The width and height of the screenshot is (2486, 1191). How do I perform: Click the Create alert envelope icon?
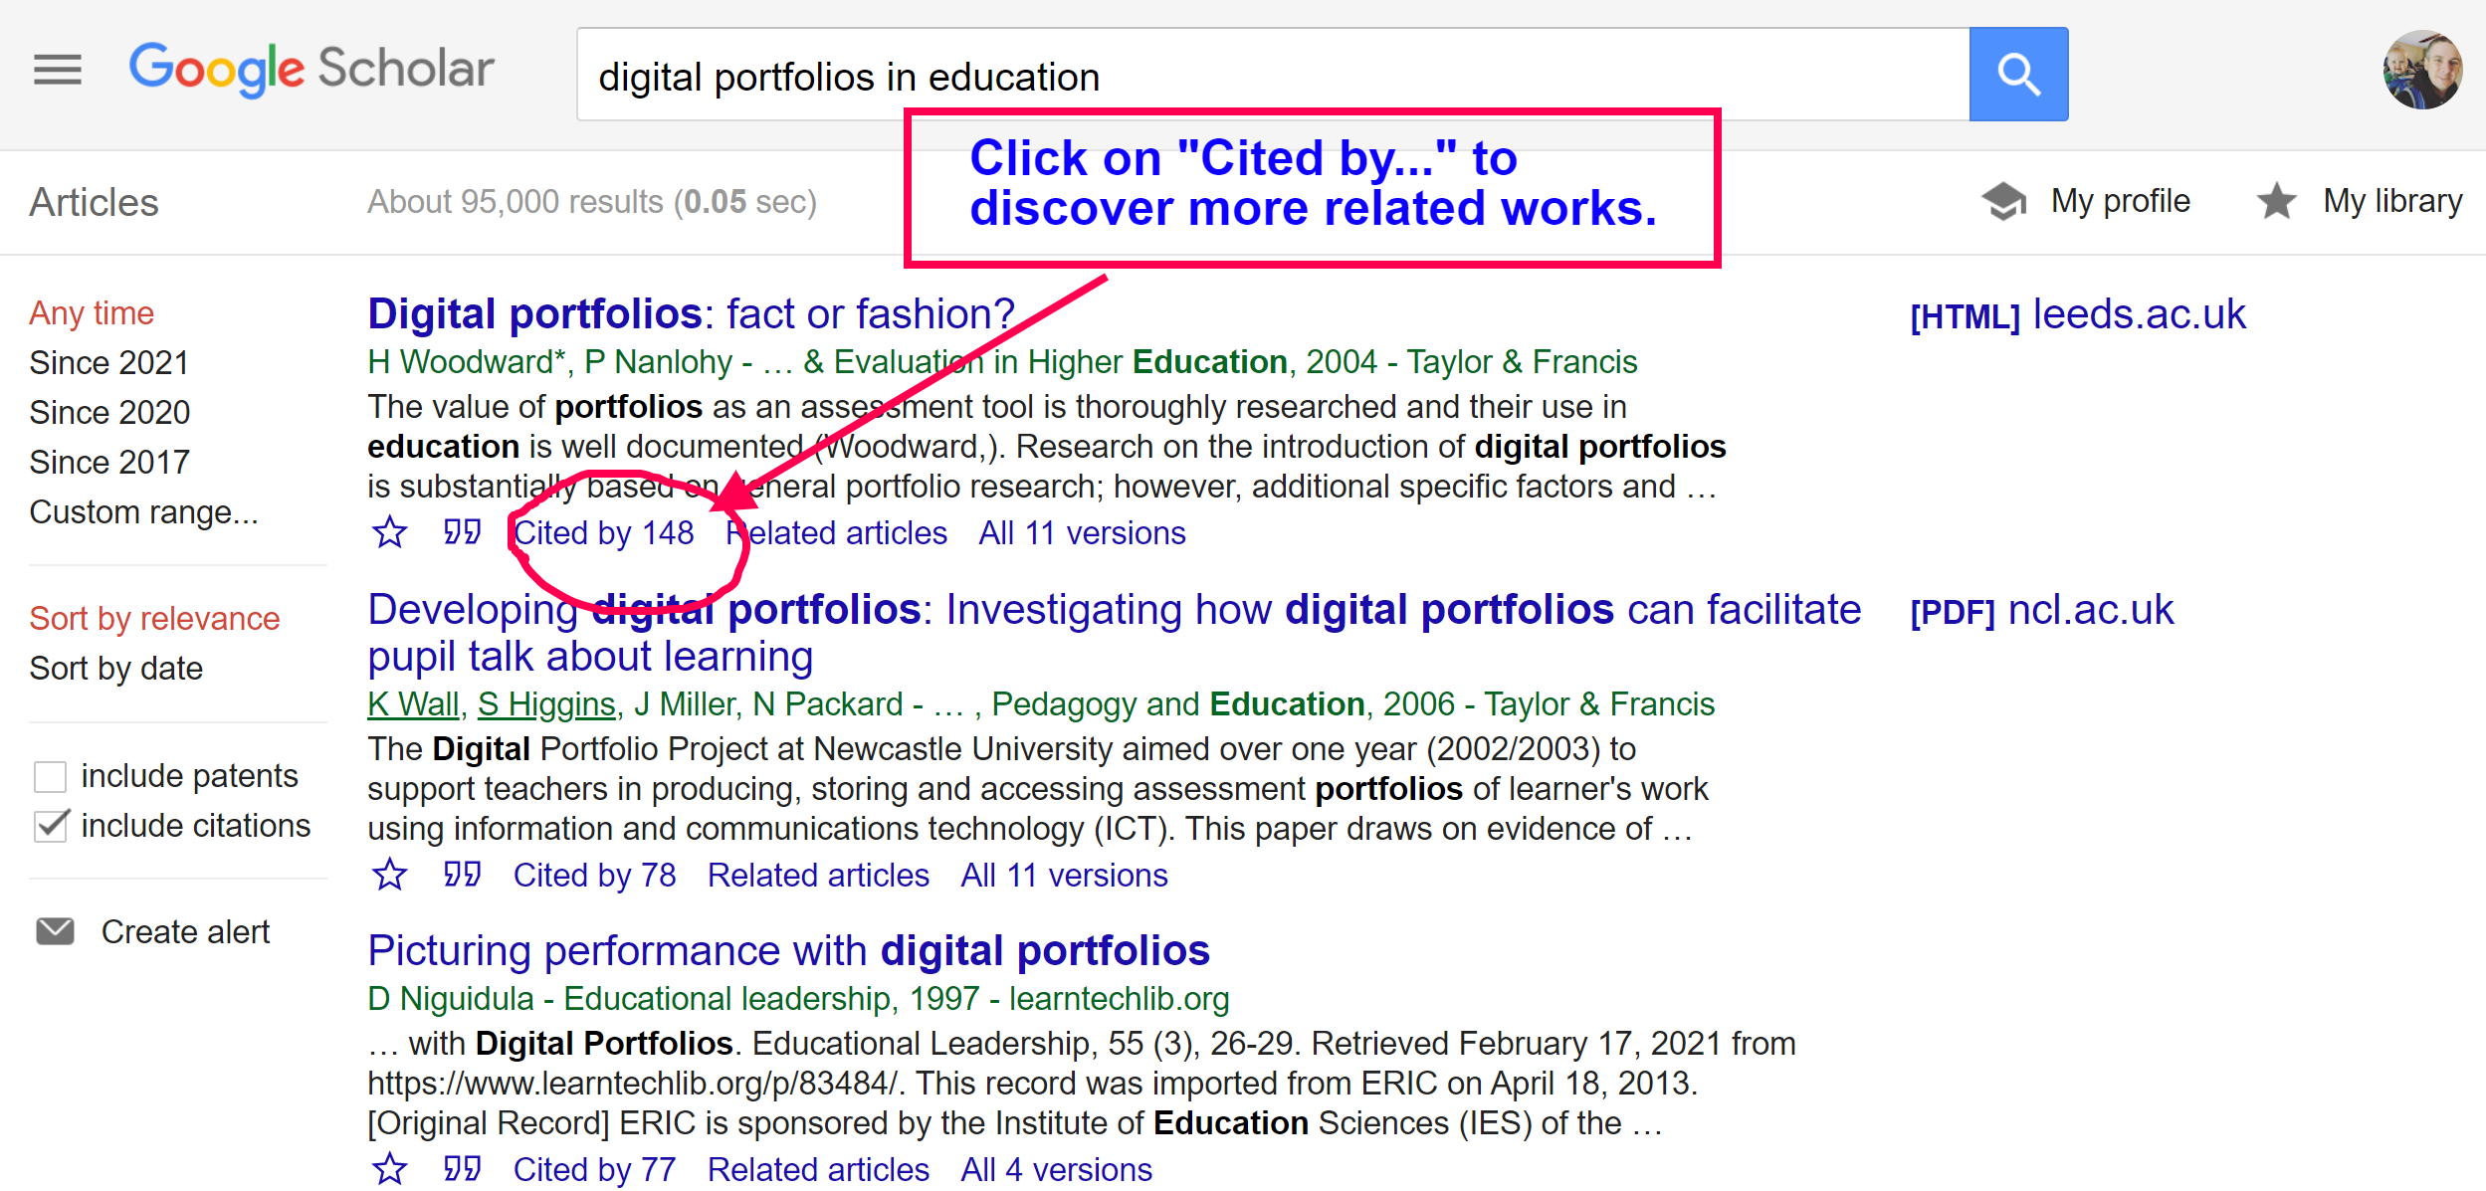click(56, 931)
